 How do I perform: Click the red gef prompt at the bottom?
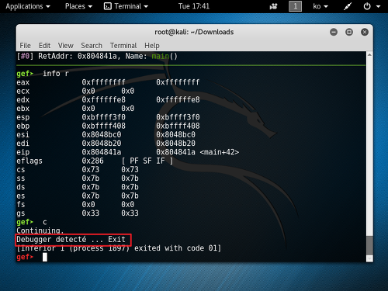[25, 257]
